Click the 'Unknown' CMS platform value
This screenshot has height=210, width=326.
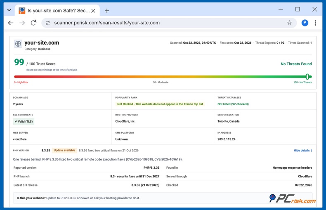(122, 139)
